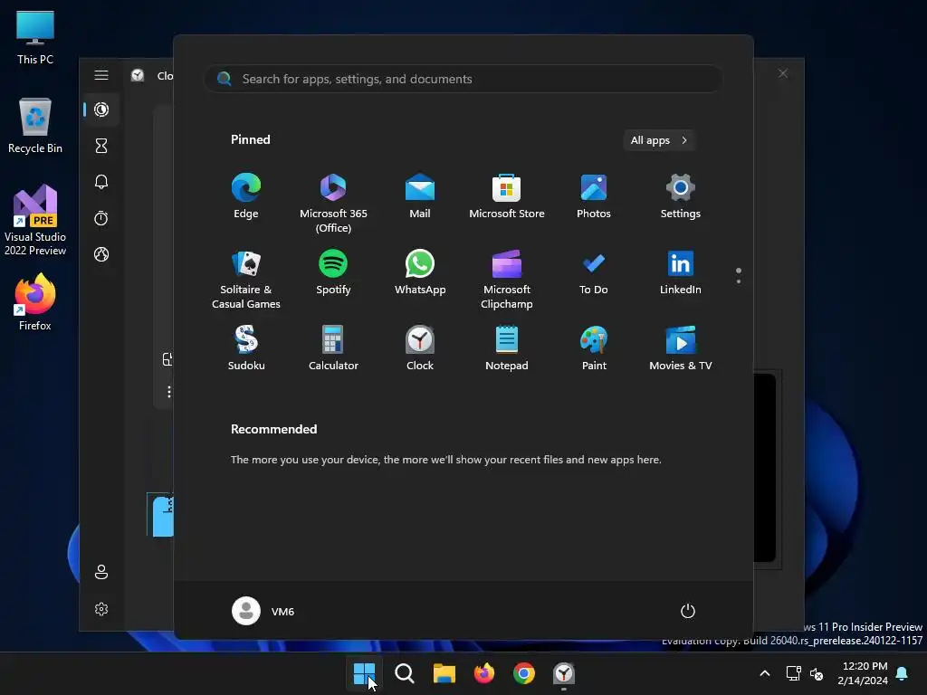Open the pinned Clock app
927x695 pixels.
420,348
